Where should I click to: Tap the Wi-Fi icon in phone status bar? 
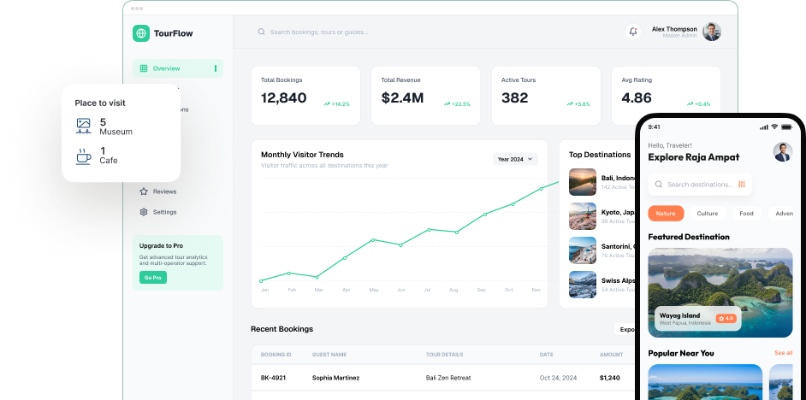click(x=774, y=126)
